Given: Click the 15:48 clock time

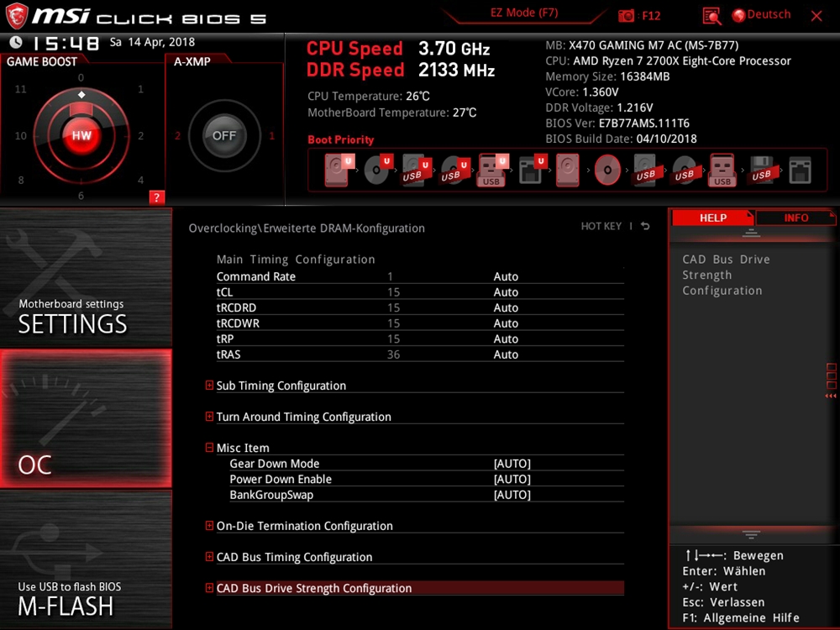Looking at the screenshot, I should 66,44.
